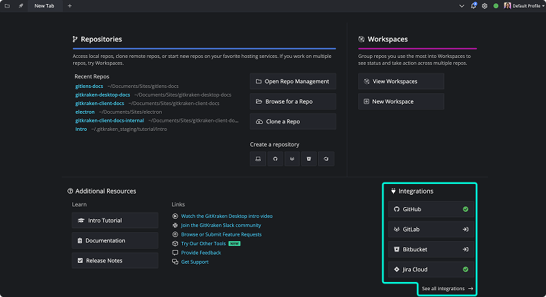Add a new tab with plus button
Viewport: 546px width, 297px height.
tap(70, 5)
